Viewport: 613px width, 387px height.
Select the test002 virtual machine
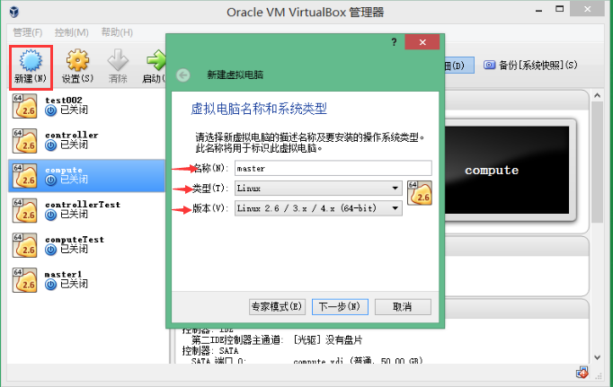click(x=86, y=106)
